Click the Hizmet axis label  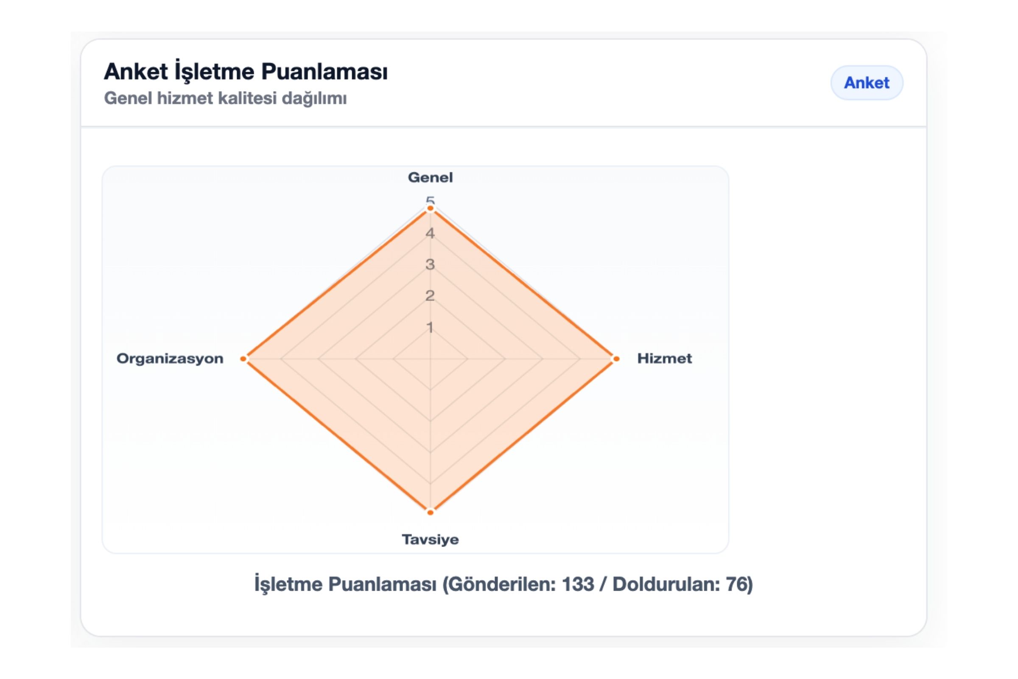pyautogui.click(x=664, y=359)
